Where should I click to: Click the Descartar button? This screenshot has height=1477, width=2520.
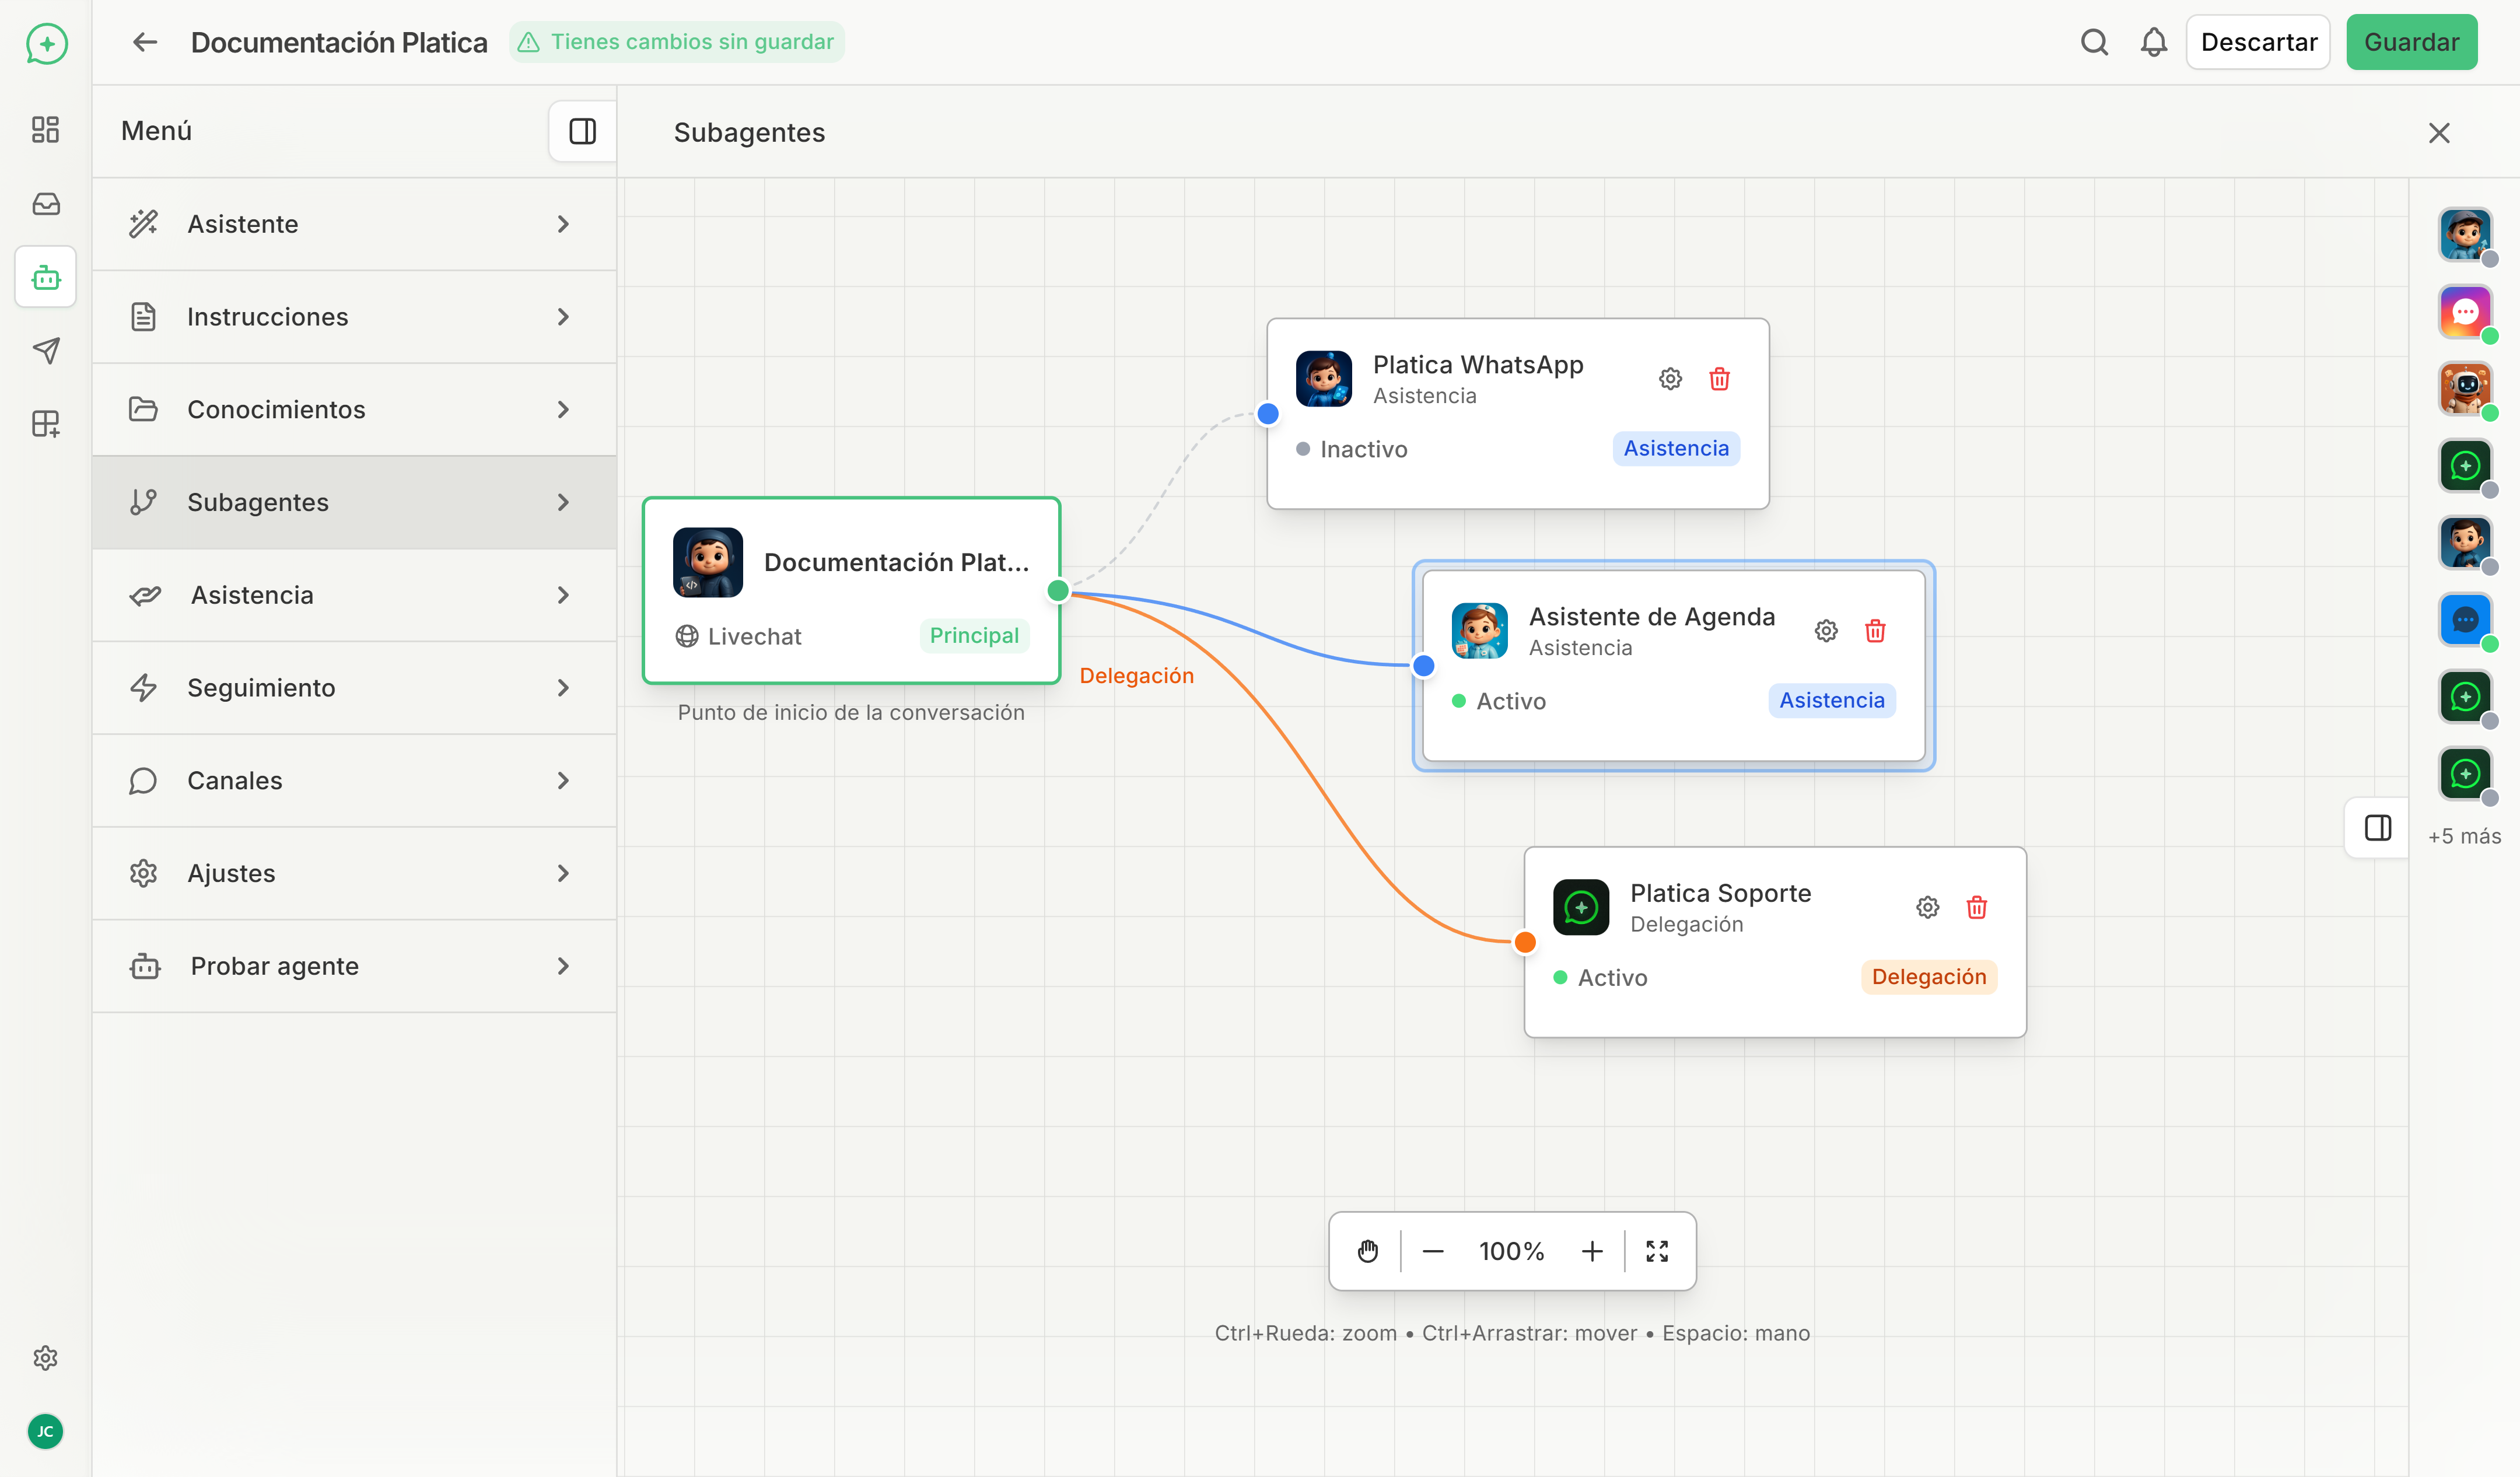[x=2258, y=42]
